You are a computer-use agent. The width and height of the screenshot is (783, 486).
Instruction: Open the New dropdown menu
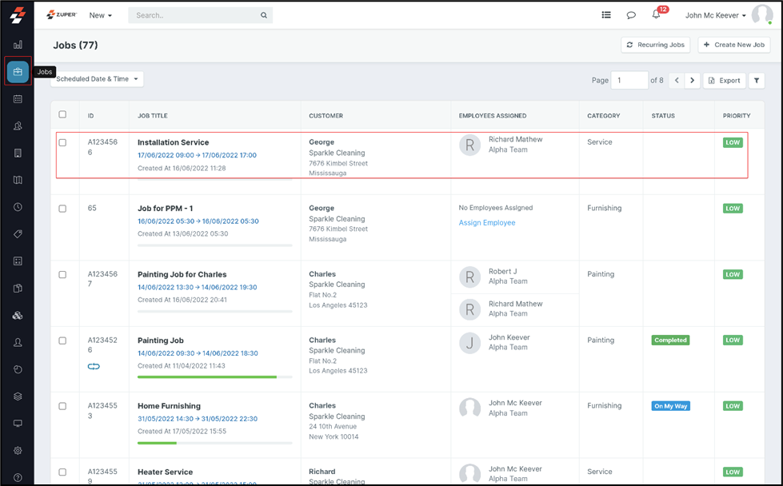pos(100,15)
